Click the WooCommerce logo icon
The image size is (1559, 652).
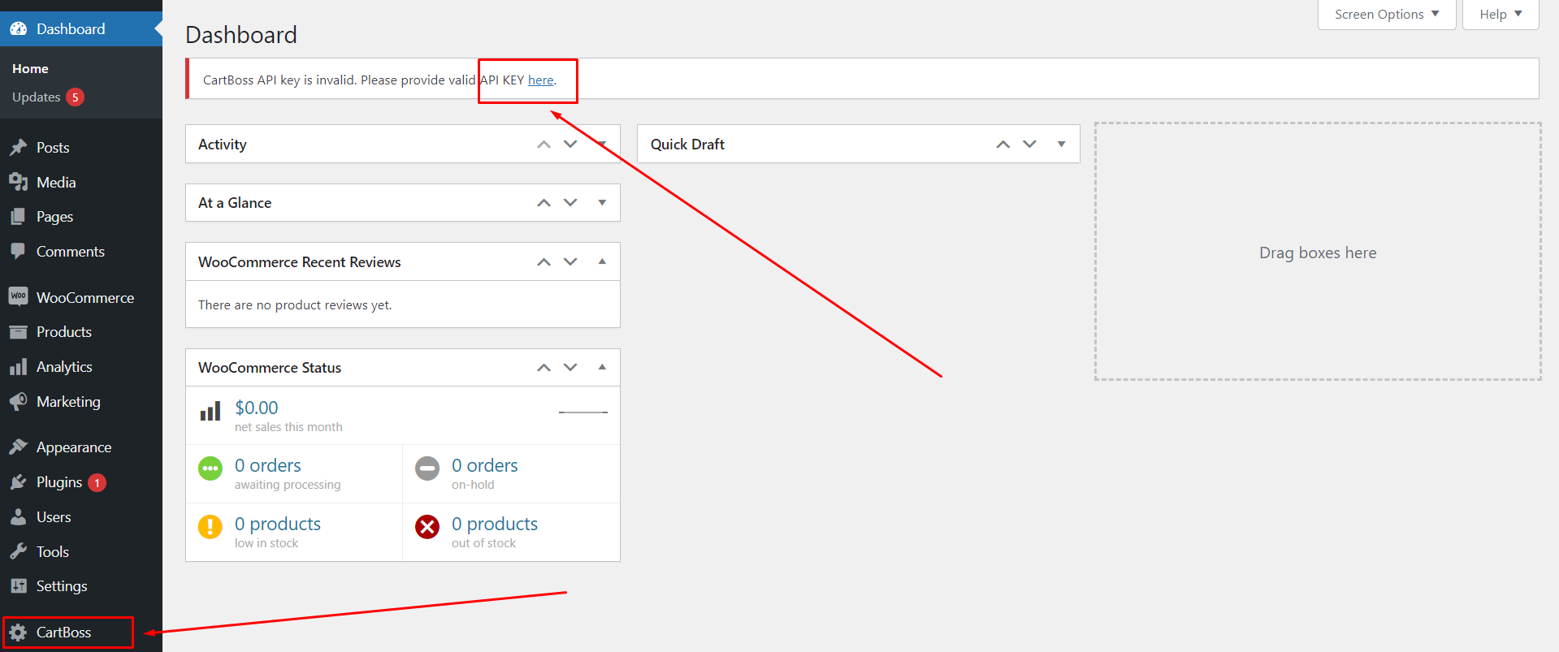[x=19, y=297]
